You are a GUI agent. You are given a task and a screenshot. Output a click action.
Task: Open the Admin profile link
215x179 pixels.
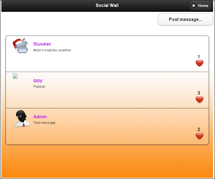click(40, 117)
